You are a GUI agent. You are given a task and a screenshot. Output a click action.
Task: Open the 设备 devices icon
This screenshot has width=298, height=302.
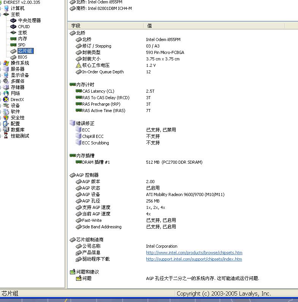click(x=6, y=106)
